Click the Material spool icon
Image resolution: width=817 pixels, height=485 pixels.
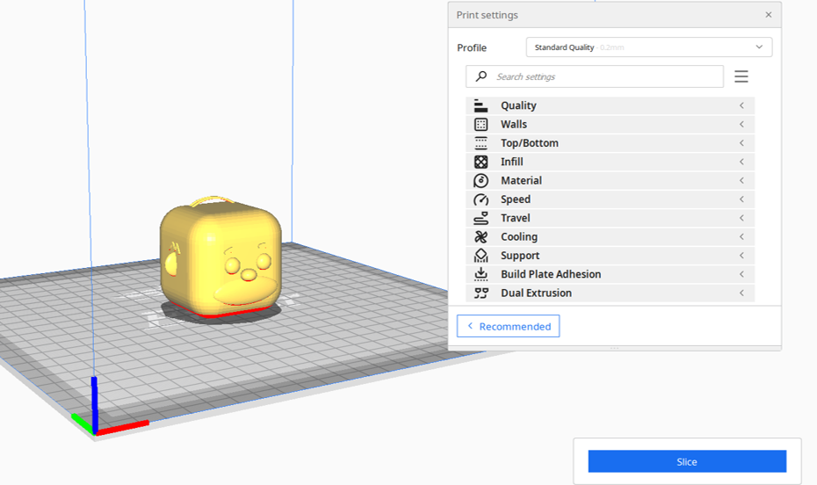coord(481,181)
